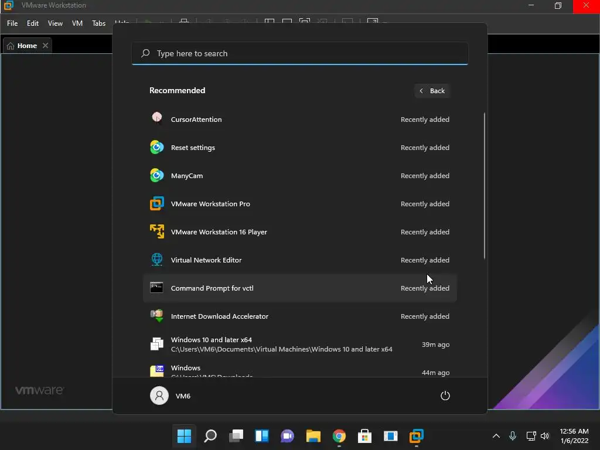Open Microsoft Store from taskbar
Image resolution: width=600 pixels, height=450 pixels.
(x=364, y=436)
